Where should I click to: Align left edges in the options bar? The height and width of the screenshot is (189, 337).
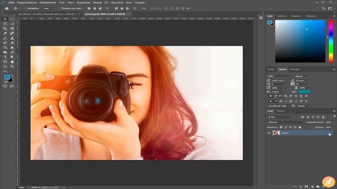tap(89, 8)
